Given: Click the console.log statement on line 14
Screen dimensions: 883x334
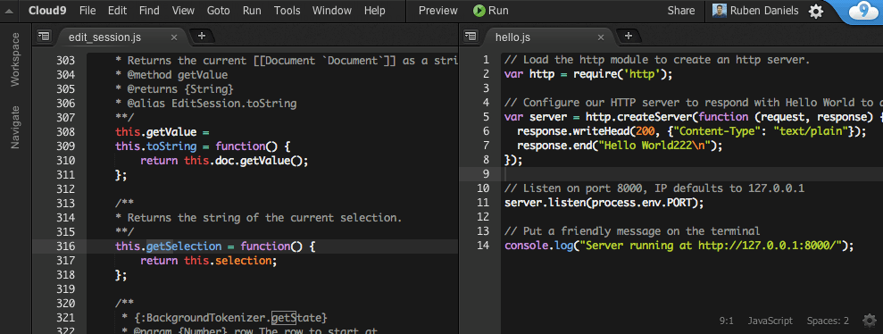Looking at the screenshot, I should click(x=679, y=246).
